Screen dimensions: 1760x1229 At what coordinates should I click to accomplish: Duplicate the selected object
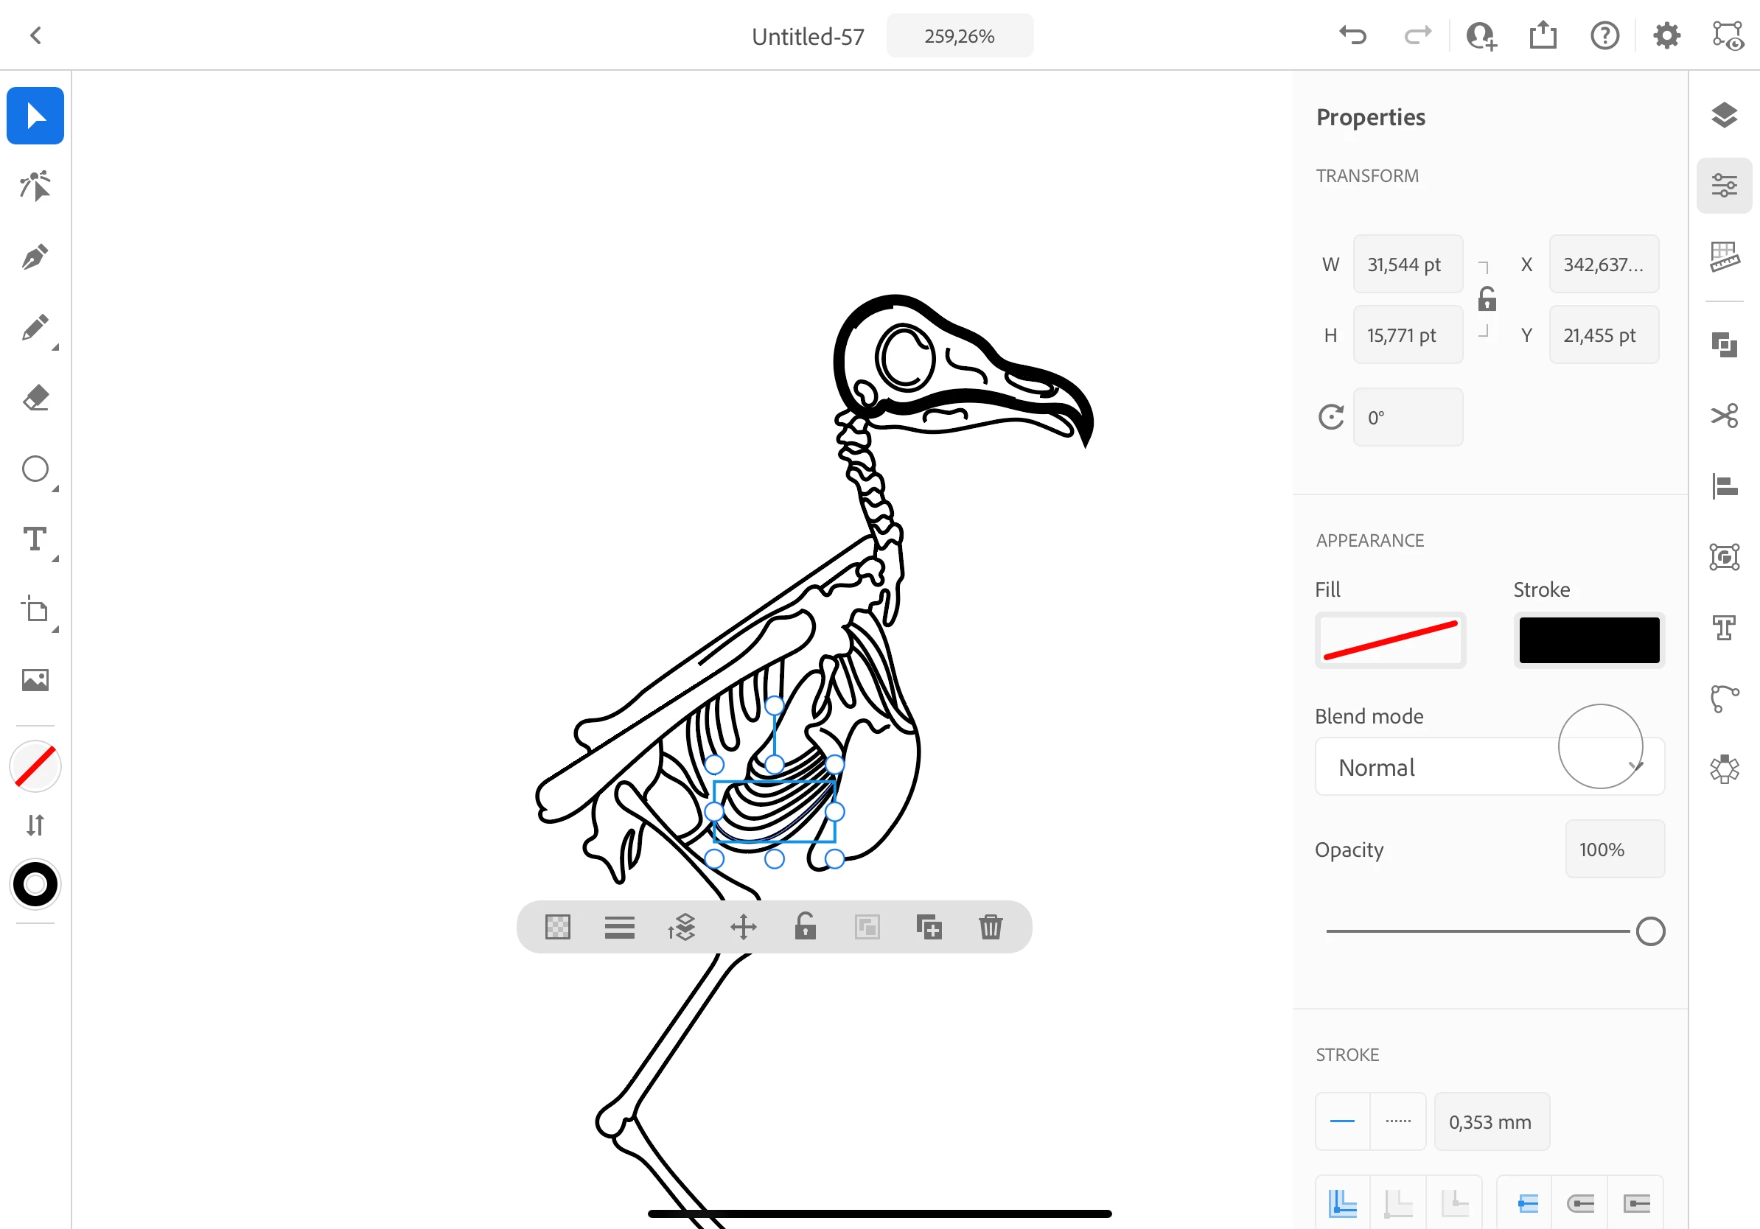[x=929, y=927]
